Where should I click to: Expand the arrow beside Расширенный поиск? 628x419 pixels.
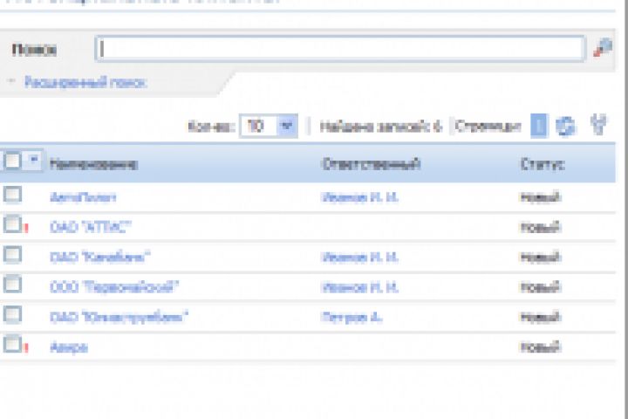click(11, 81)
